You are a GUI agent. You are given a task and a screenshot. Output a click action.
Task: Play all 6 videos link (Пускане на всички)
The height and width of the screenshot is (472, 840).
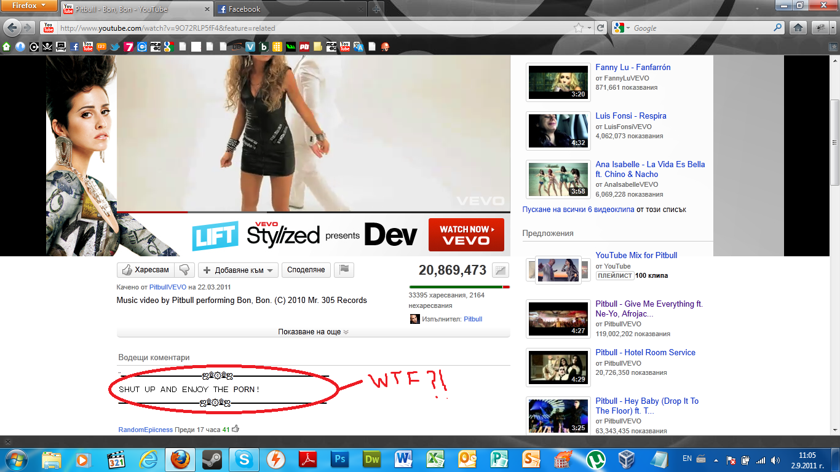coord(579,210)
